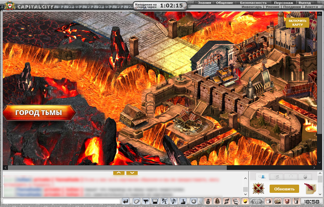Click the horizontal map scrollbar
Screen dimensions: 324x207
[117, 168]
